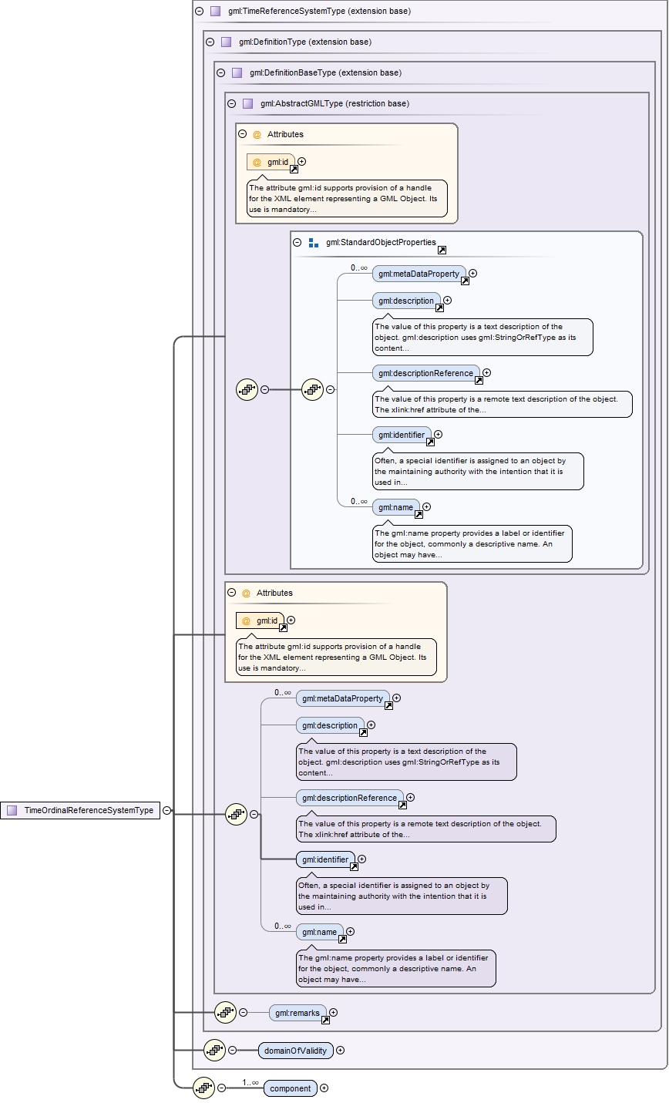Collapse gml:DefinitionType extension base
Screen dimensions: 669x1103
pyautogui.click(x=210, y=42)
